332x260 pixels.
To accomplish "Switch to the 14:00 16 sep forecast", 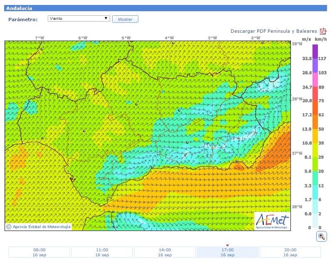I will [165, 252].
